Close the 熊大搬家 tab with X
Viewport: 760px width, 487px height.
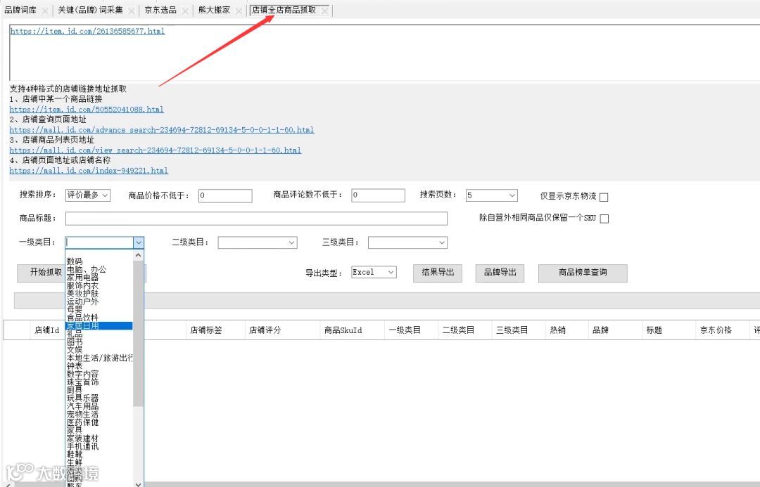[239, 11]
